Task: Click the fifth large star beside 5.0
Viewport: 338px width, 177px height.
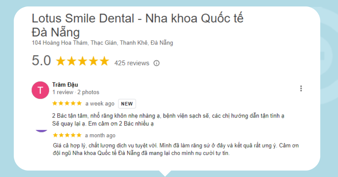Action: point(104,61)
